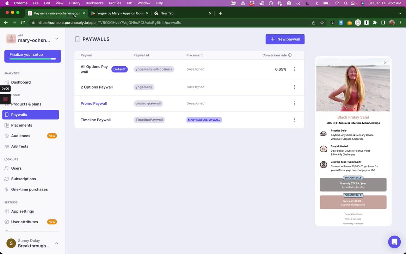Open the History menu

74,3
